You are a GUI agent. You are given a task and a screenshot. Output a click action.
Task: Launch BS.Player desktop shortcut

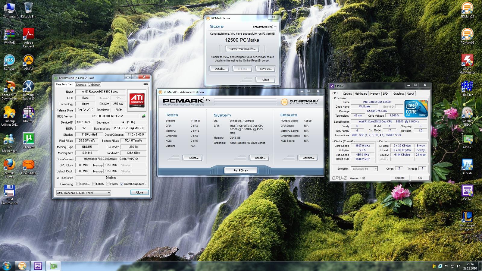click(x=9, y=62)
